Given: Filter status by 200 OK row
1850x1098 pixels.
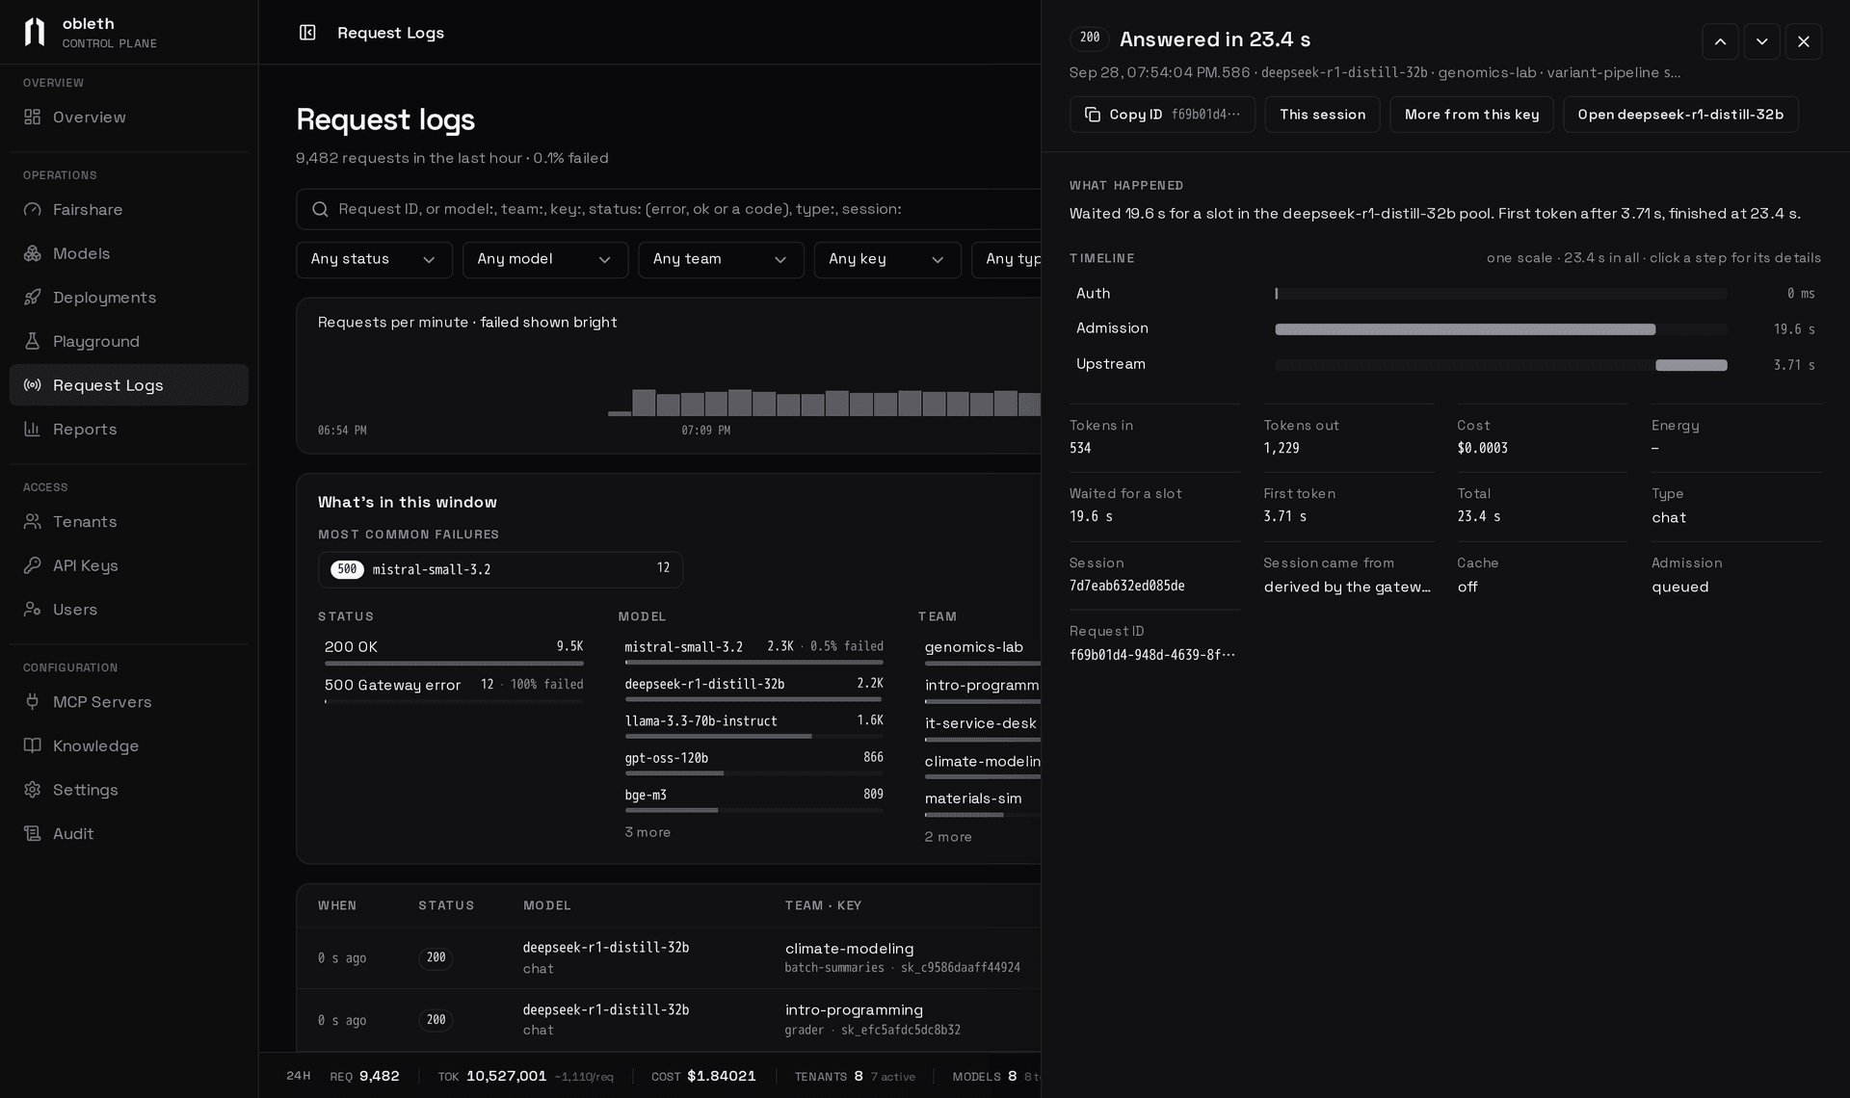Looking at the screenshot, I should tap(454, 651).
